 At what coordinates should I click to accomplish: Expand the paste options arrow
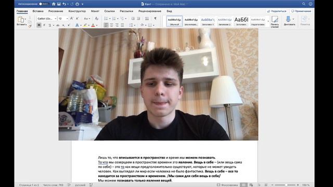pyautogui.click(x=25, y=19)
